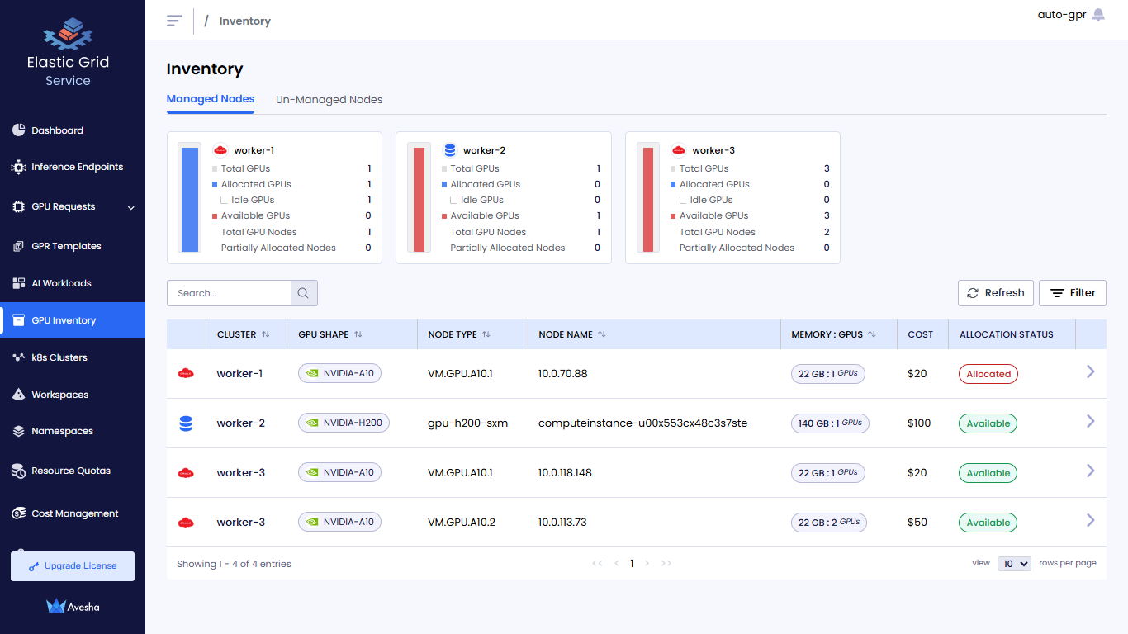
Task: Open Cost Management section
Action: pyautogui.click(x=74, y=513)
